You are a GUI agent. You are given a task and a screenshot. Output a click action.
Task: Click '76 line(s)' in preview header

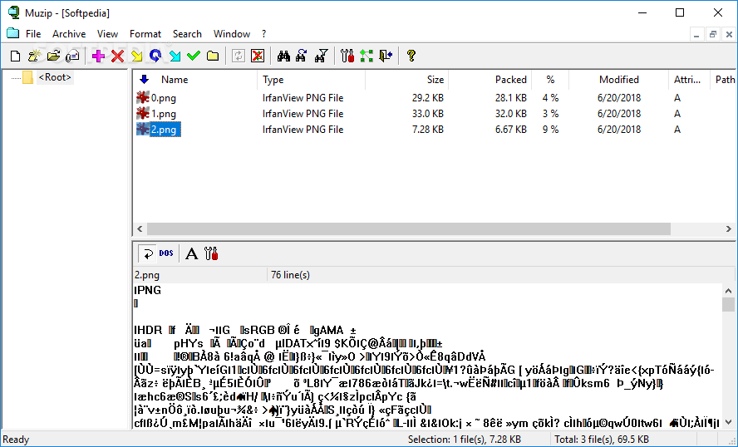tap(290, 275)
